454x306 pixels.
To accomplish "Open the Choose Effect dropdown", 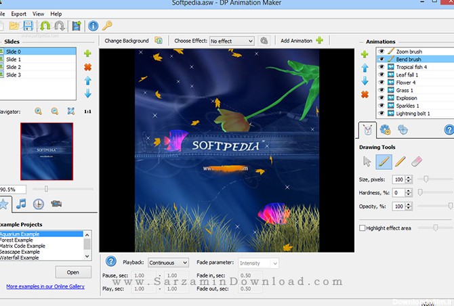I will [232, 41].
